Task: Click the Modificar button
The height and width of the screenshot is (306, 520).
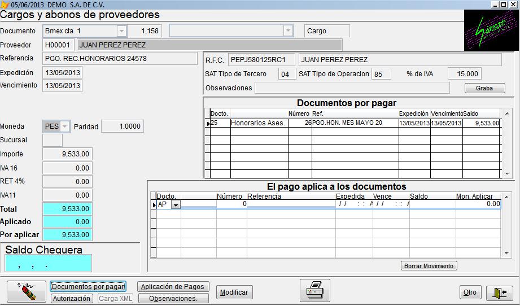Action: 234,292
